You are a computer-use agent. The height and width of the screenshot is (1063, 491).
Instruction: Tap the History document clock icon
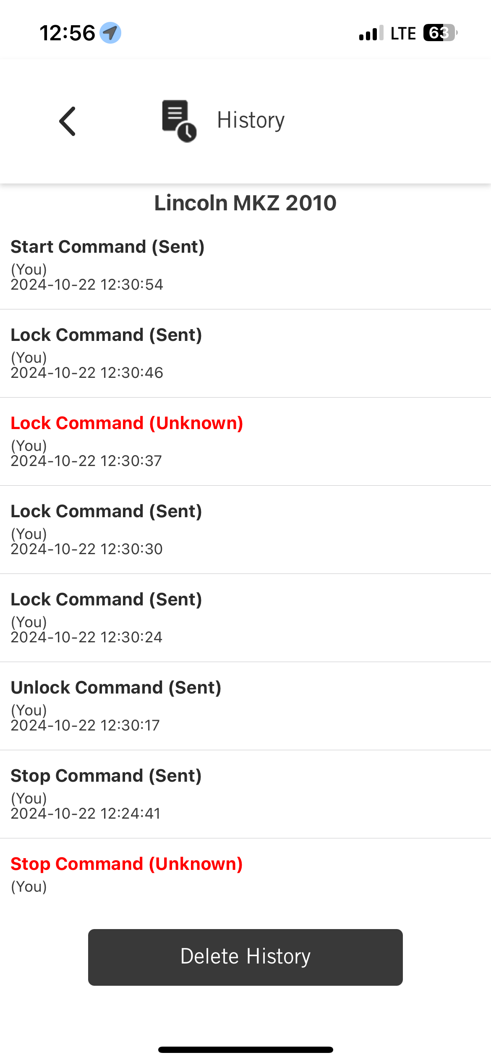click(179, 121)
